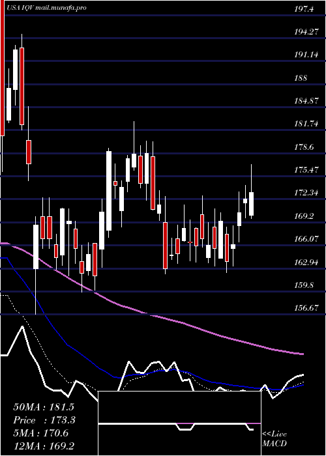The height and width of the screenshot is (456, 326).
Task: Click the '50MA : 181.5' readout
Action: tap(44, 407)
